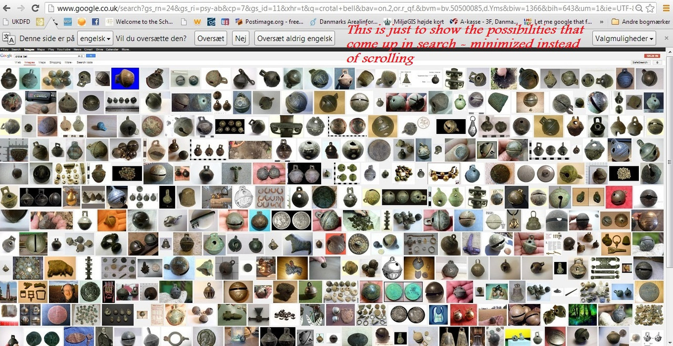The image size is (673, 346).
Task: Open the thumbnail of orange clay rings
Action: click(270, 197)
